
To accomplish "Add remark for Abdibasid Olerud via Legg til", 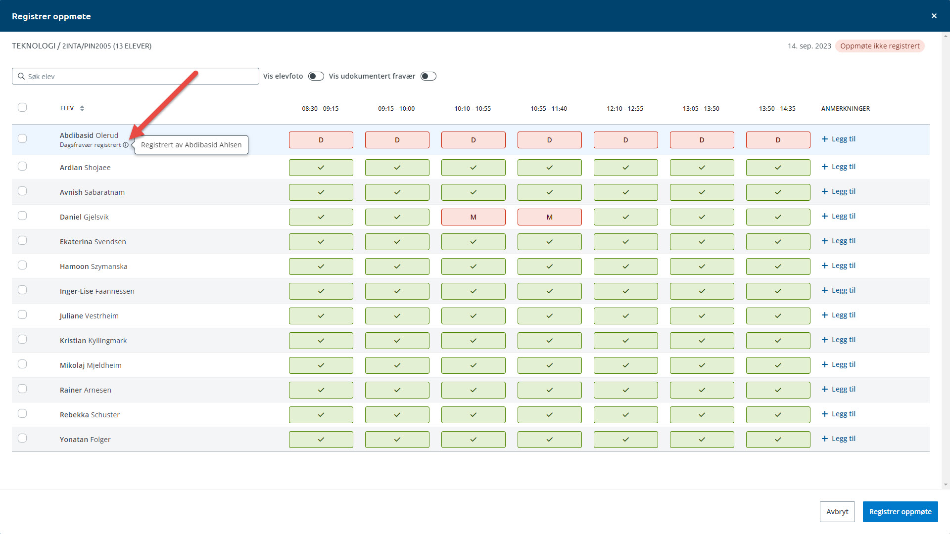I will [839, 139].
